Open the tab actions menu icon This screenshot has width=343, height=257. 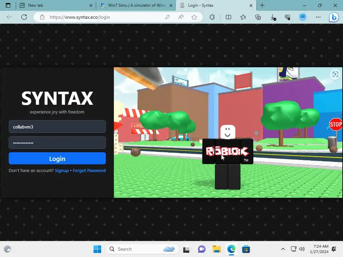(x=8, y=5)
